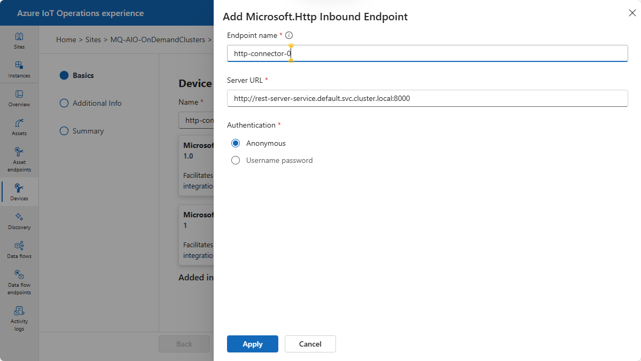Select Username password authentication option
Image resolution: width=641 pixels, height=361 pixels.
pyautogui.click(x=236, y=160)
